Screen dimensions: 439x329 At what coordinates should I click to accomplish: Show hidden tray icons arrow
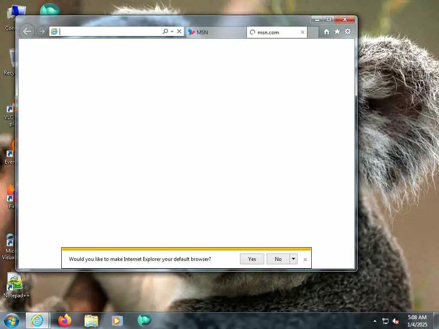point(375,321)
